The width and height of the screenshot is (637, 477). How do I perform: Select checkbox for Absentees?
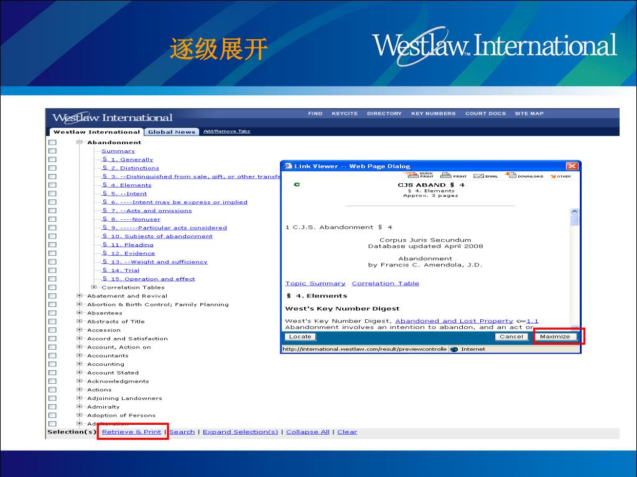pyautogui.click(x=52, y=313)
